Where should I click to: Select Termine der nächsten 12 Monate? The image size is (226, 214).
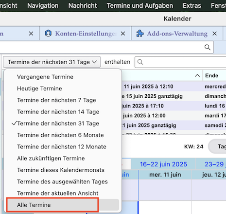62,147
